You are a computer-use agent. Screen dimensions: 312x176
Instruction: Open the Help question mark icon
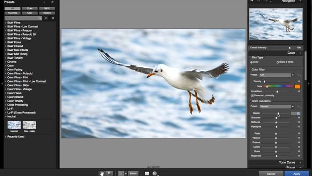(x=155, y=174)
